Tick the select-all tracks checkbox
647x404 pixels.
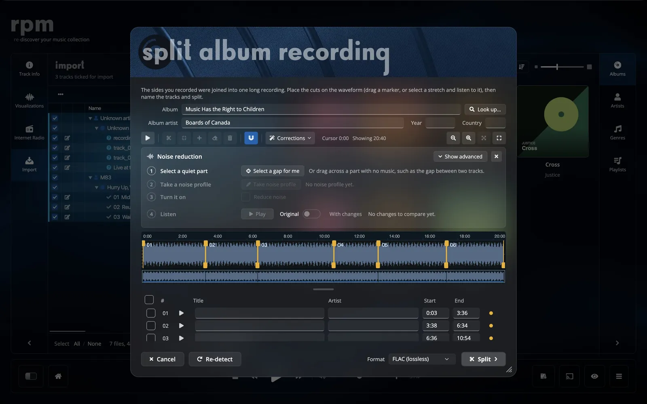pos(149,300)
